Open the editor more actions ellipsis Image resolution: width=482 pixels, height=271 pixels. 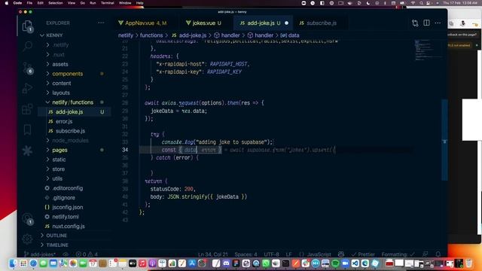tap(438, 23)
